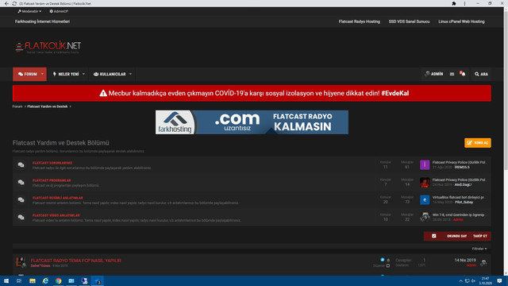Open the FLATCAST VİDEO ANLATIMLAR subforum
The image size is (508, 286).
(56, 215)
